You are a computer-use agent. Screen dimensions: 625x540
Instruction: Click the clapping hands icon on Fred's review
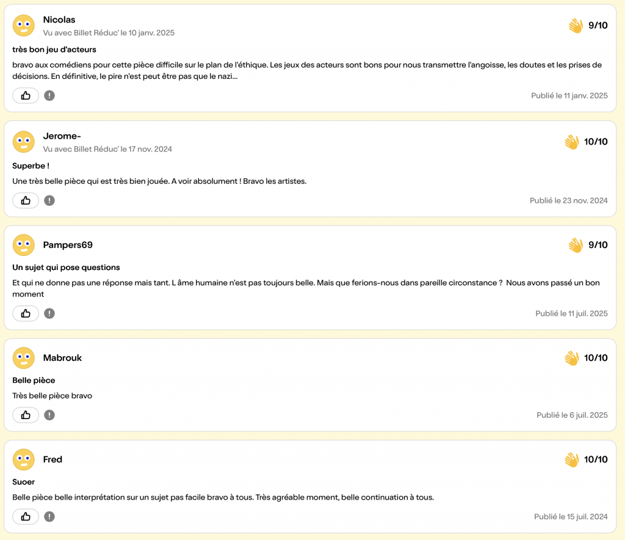point(571,459)
